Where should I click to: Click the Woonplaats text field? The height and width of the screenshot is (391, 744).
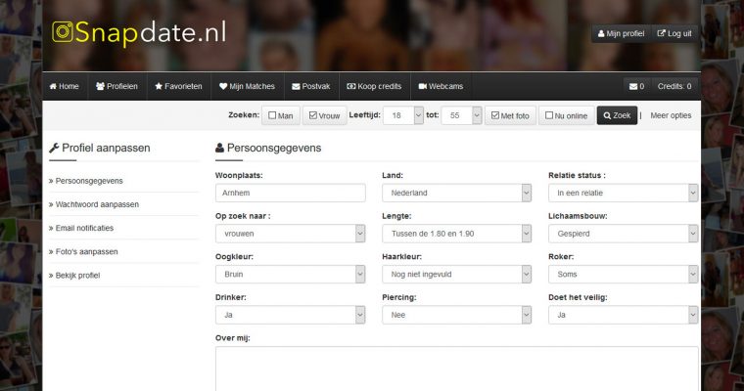point(290,193)
